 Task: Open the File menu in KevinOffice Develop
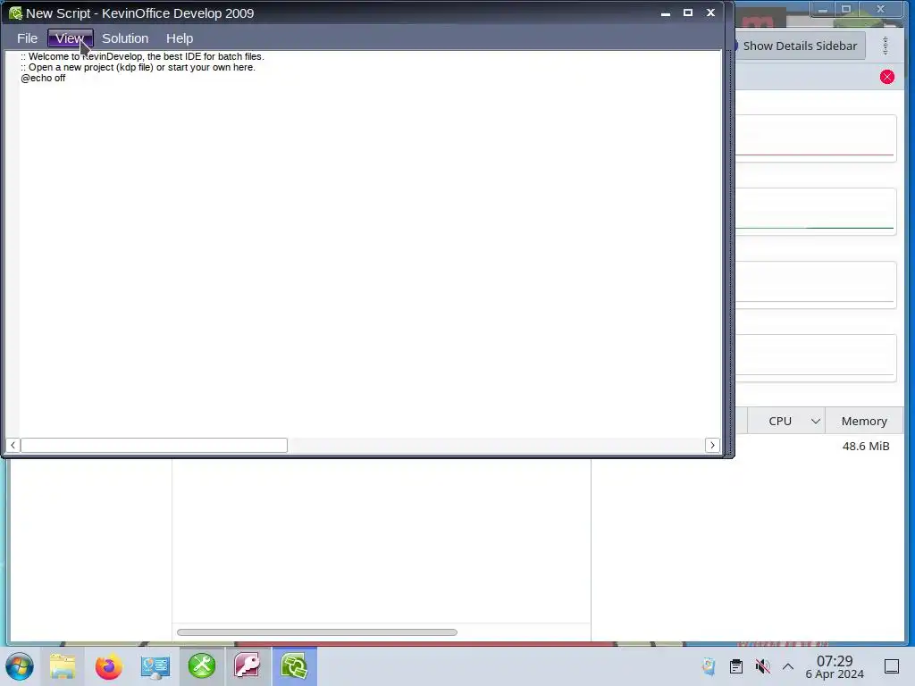(x=27, y=38)
